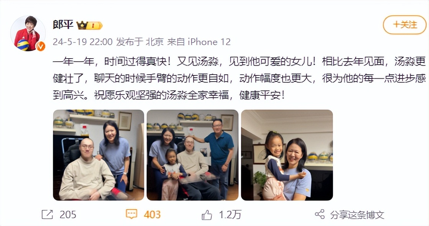
Task: Like the post with thumbs-up icon
Action: [x=207, y=215]
